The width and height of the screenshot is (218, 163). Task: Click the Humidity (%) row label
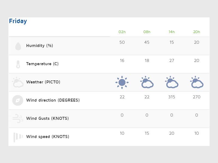click(40, 46)
